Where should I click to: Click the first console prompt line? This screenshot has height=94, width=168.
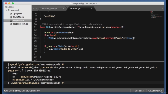36,64
